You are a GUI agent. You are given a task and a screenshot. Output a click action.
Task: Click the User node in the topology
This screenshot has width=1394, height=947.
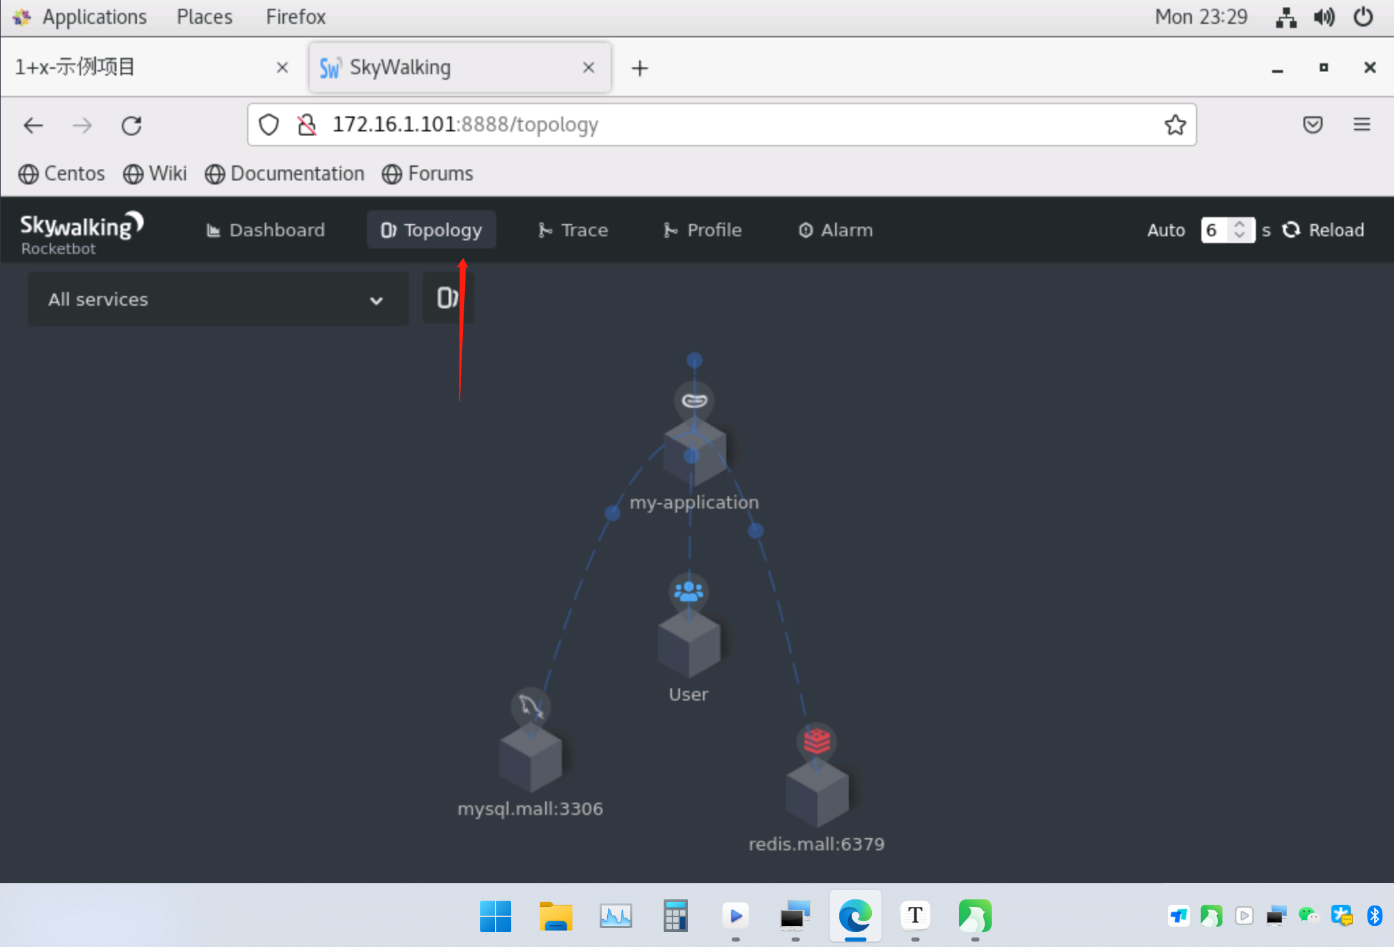pos(688,643)
